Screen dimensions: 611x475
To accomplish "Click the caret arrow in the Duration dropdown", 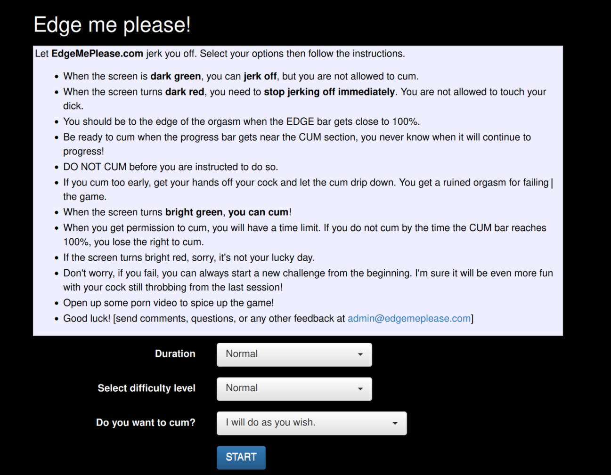I will point(360,354).
